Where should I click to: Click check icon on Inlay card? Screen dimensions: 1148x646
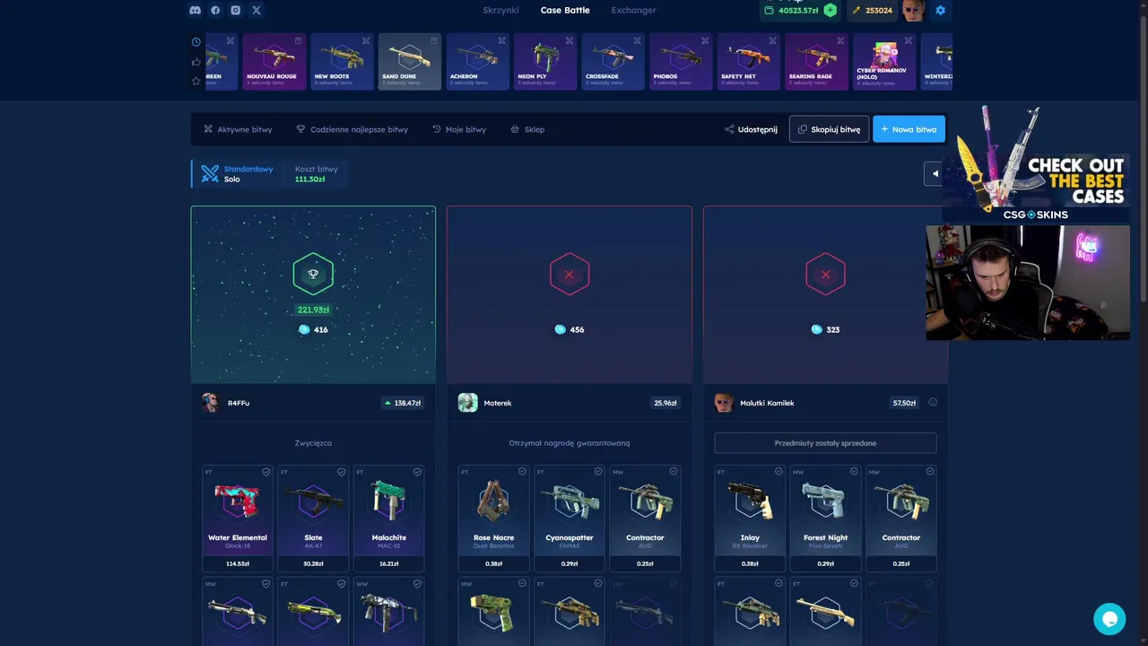click(778, 471)
